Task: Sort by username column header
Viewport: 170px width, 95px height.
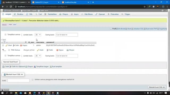Action: click(x=40, y=42)
